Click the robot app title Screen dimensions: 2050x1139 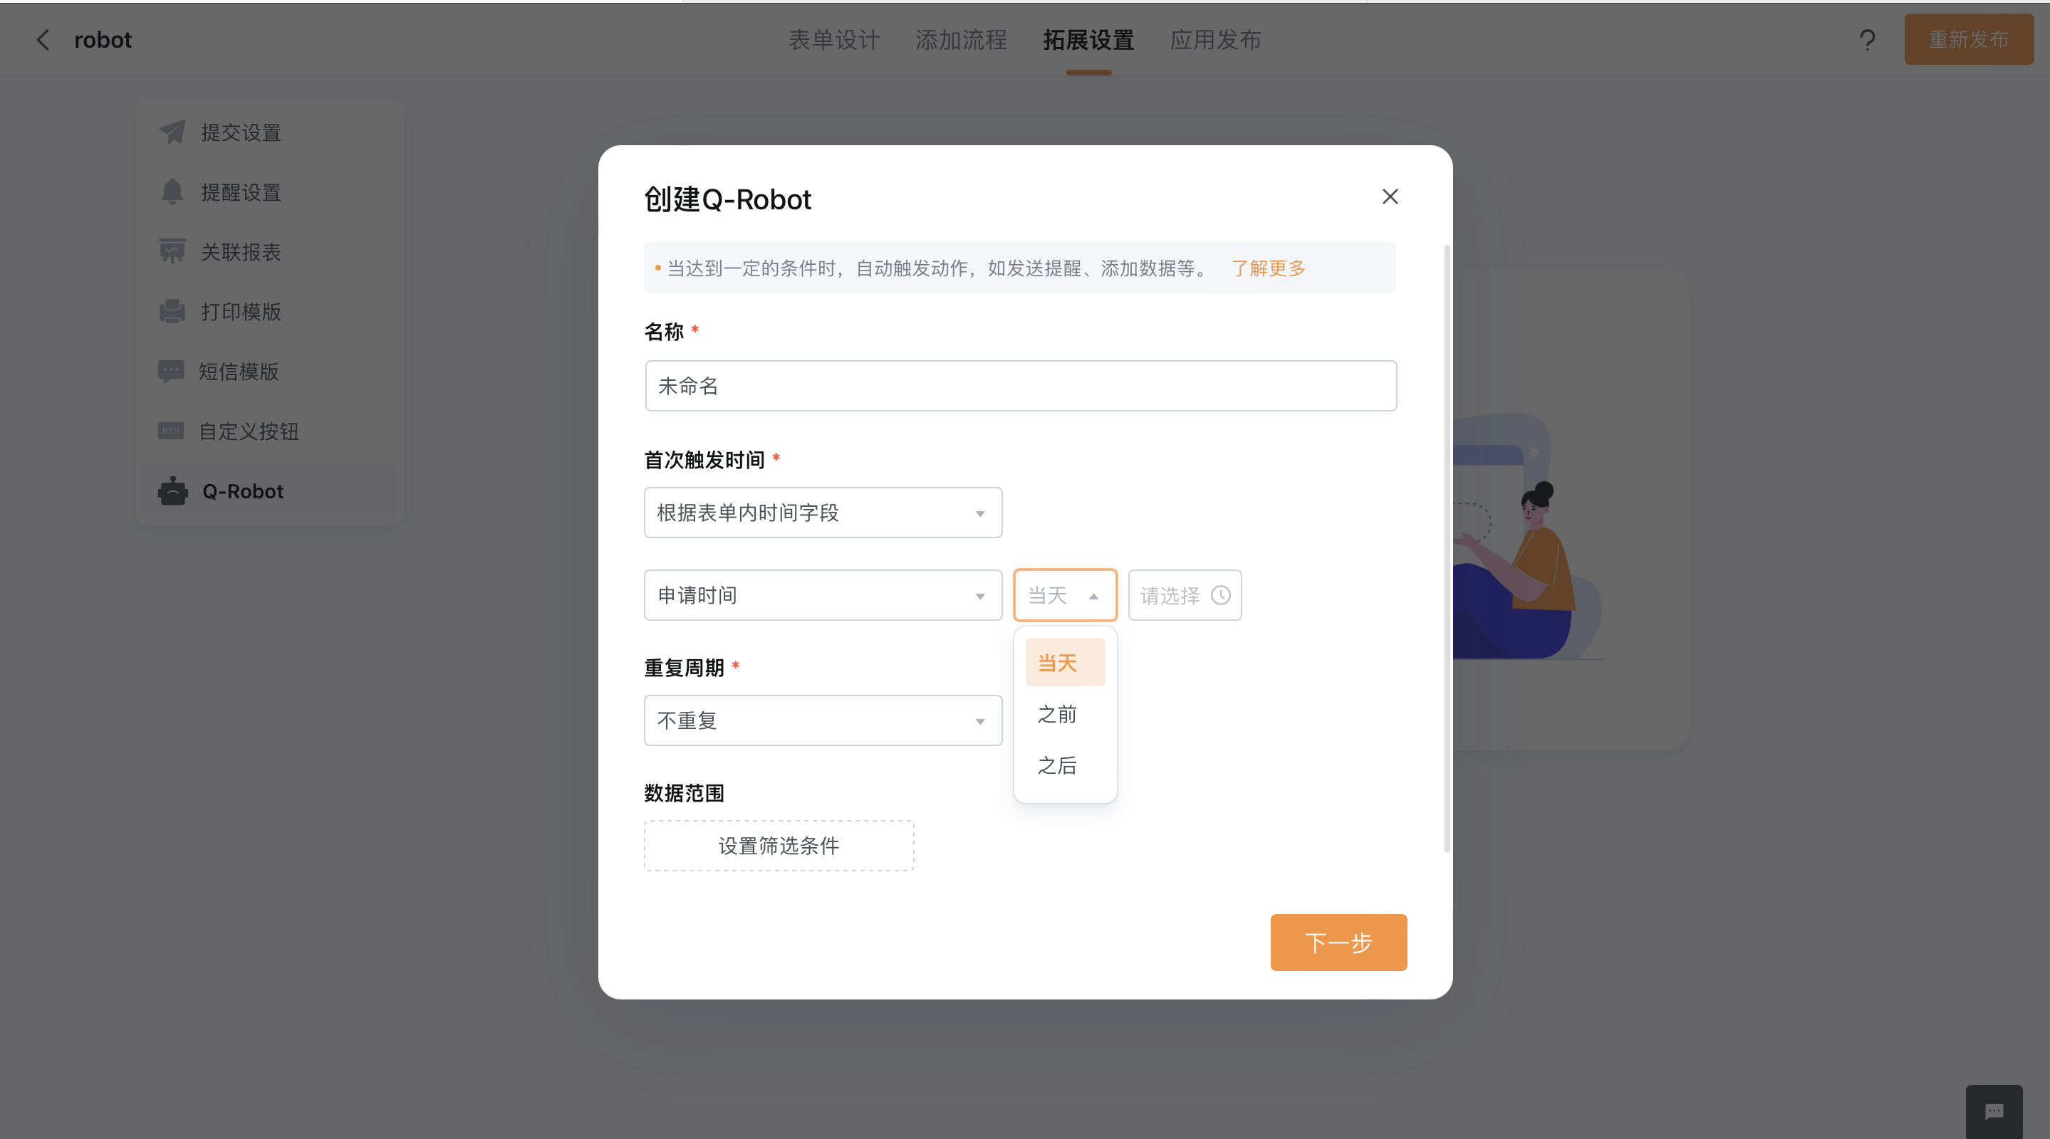click(x=103, y=40)
